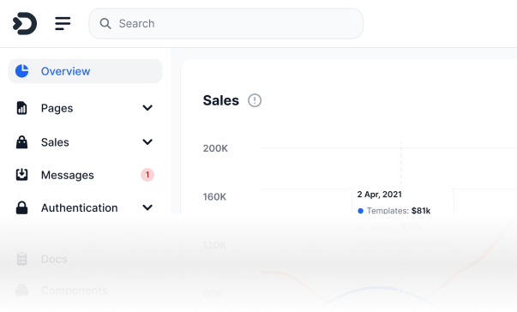Click the Messages inbox icon
Screen dimensions: 517x312
click(21, 175)
